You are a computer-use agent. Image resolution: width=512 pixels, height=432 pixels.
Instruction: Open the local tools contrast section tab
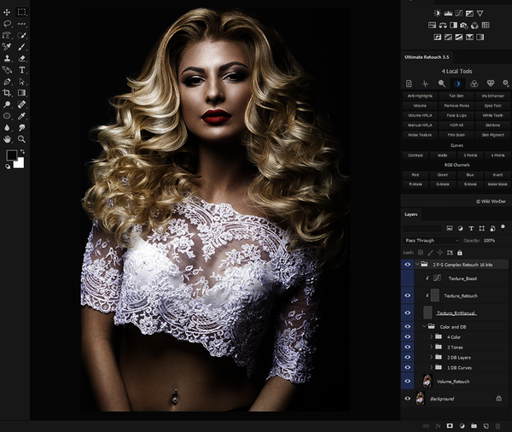457,84
